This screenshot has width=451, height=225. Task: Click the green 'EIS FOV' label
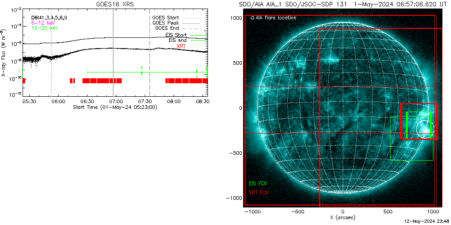[x=258, y=183]
